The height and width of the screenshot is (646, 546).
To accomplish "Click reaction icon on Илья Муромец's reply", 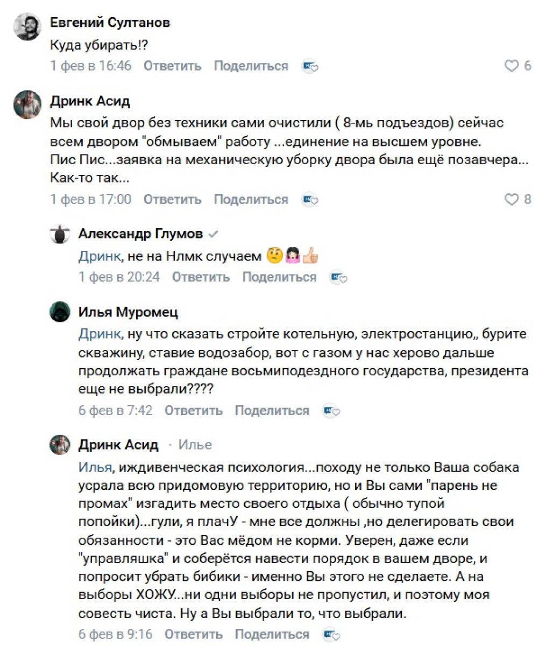I will [331, 411].
